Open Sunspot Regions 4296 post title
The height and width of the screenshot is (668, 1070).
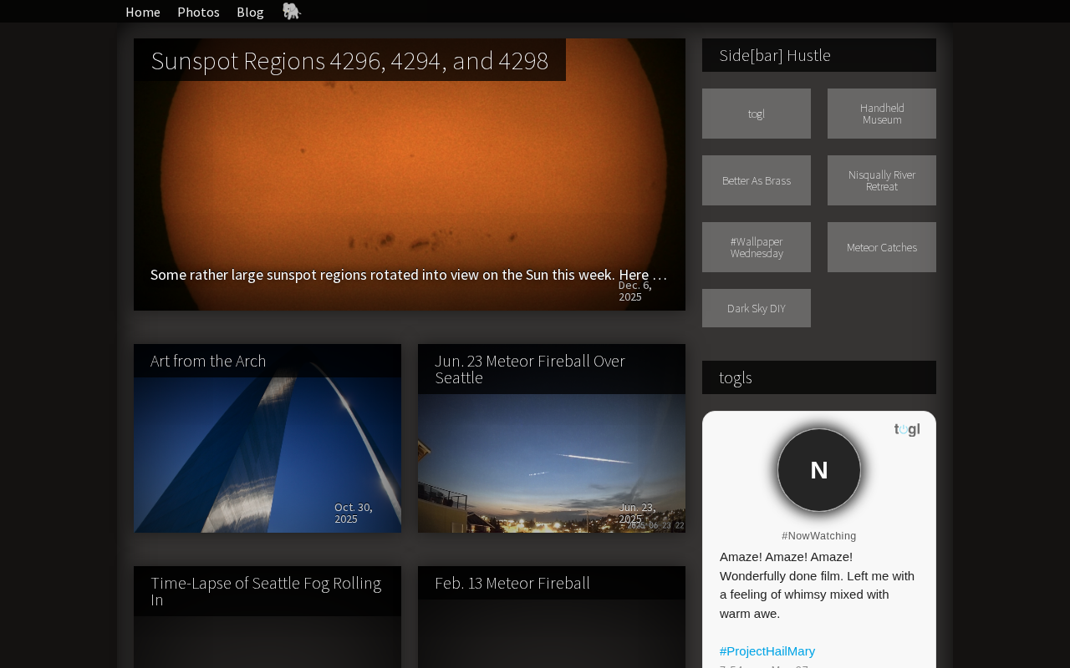(349, 60)
